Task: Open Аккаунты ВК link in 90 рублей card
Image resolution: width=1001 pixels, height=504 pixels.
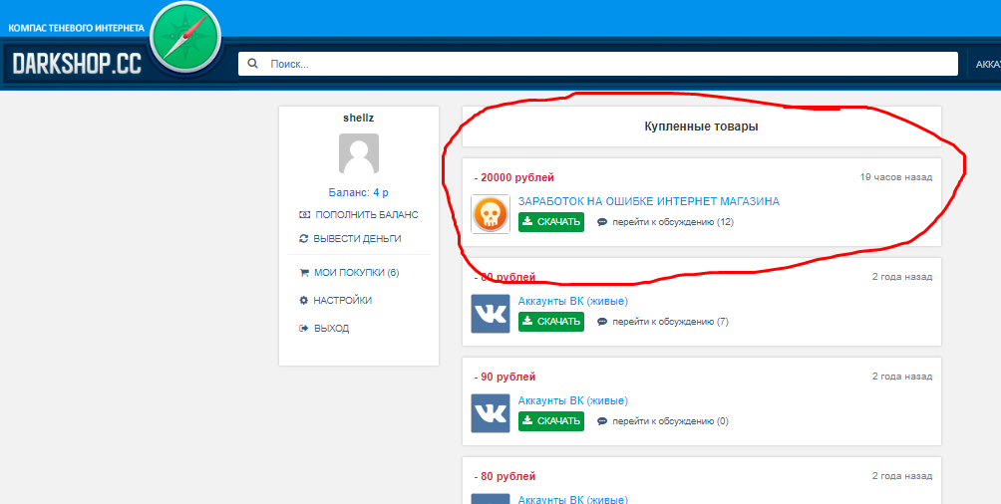Action: click(572, 400)
